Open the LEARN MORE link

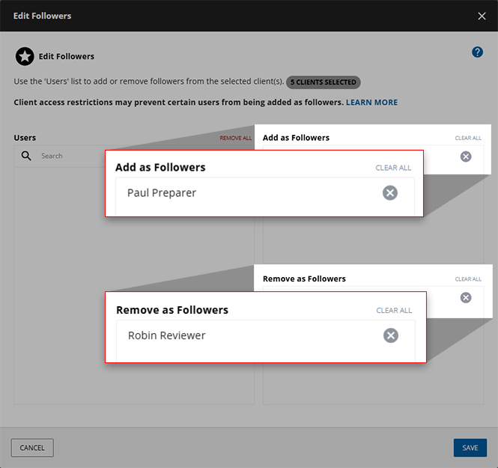[x=371, y=103]
